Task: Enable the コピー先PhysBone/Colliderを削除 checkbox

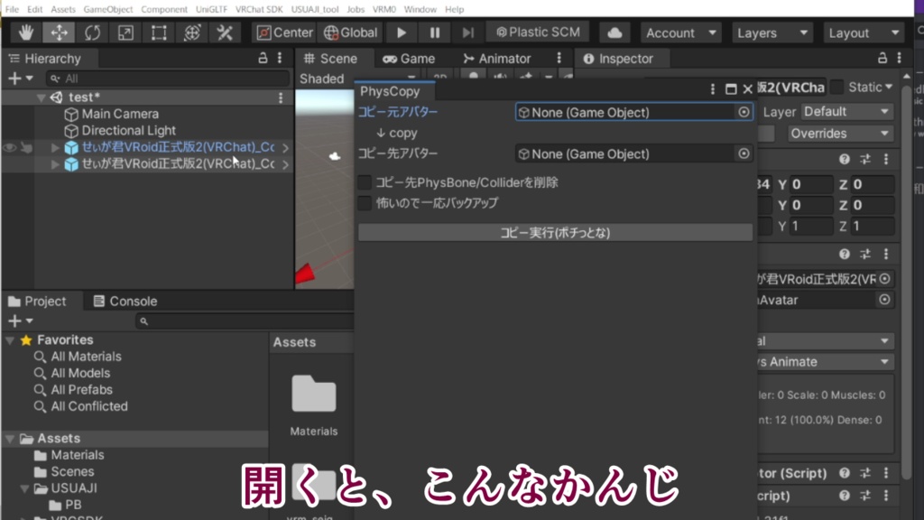Action: [365, 182]
